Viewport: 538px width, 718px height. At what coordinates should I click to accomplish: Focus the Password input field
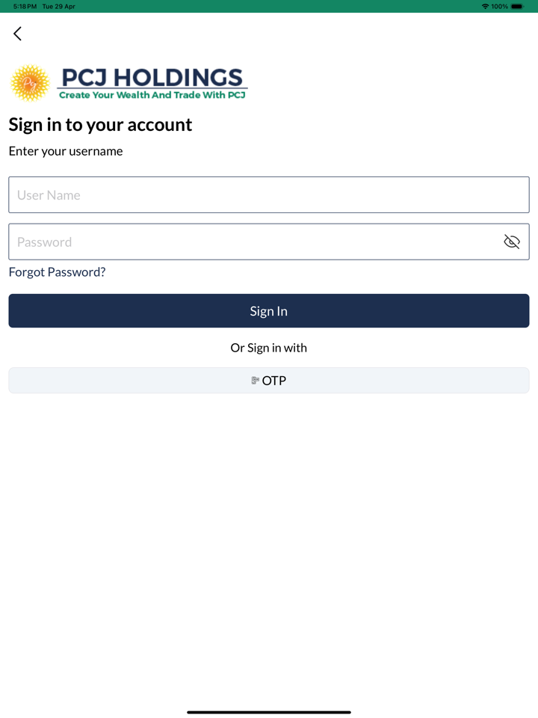click(x=247, y=242)
